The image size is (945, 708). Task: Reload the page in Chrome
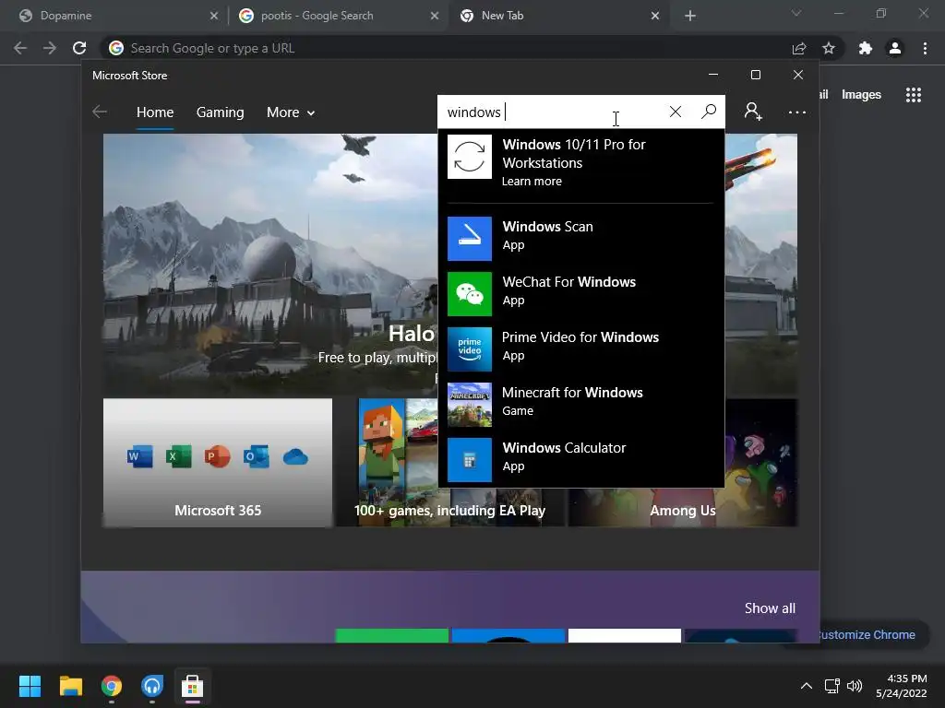click(79, 48)
